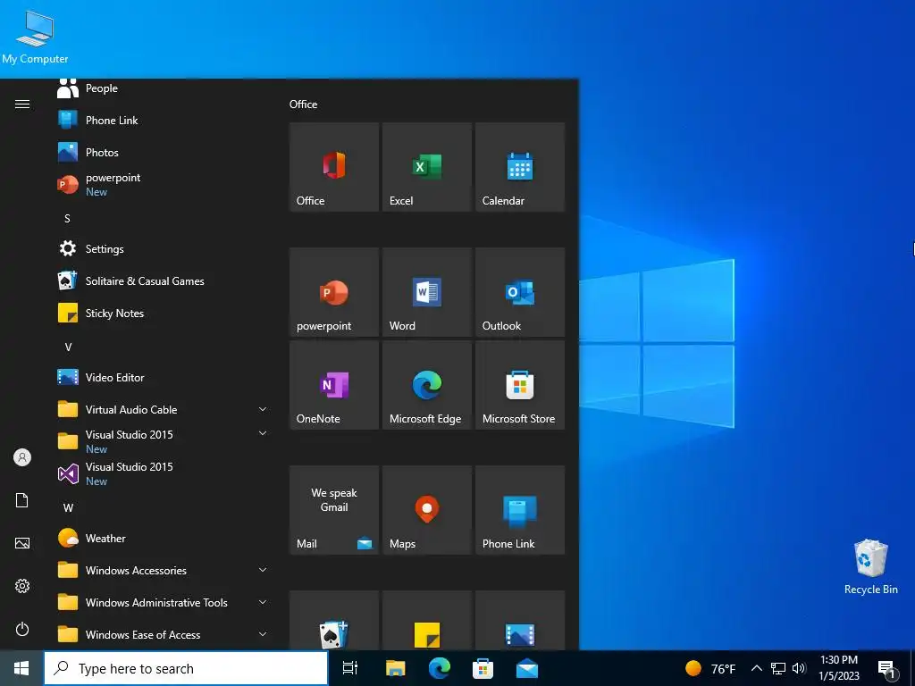
Task: Open the Phone Link tile
Action: 520,510
